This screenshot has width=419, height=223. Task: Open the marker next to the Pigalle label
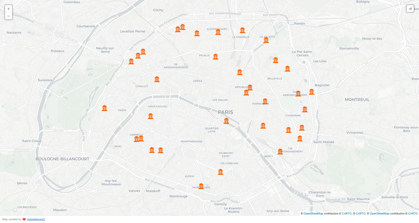click(x=216, y=57)
